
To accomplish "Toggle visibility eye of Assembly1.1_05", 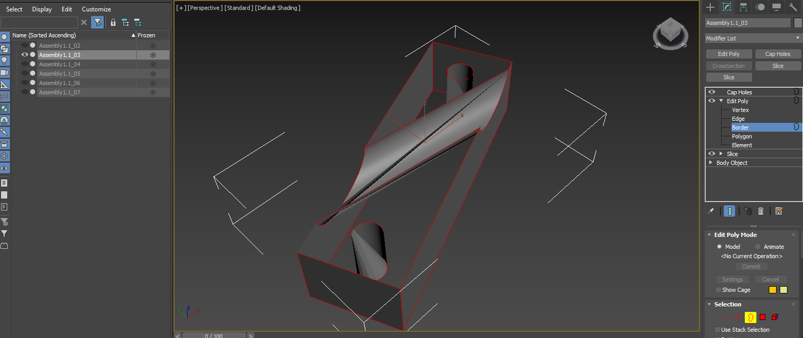I will (24, 74).
